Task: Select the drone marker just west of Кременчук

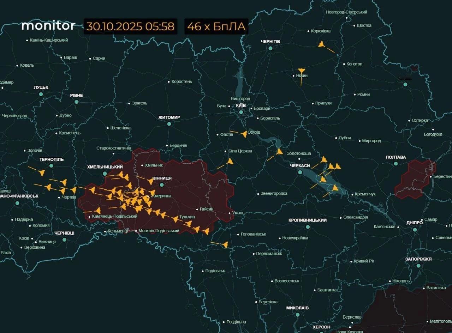Action: [335, 188]
